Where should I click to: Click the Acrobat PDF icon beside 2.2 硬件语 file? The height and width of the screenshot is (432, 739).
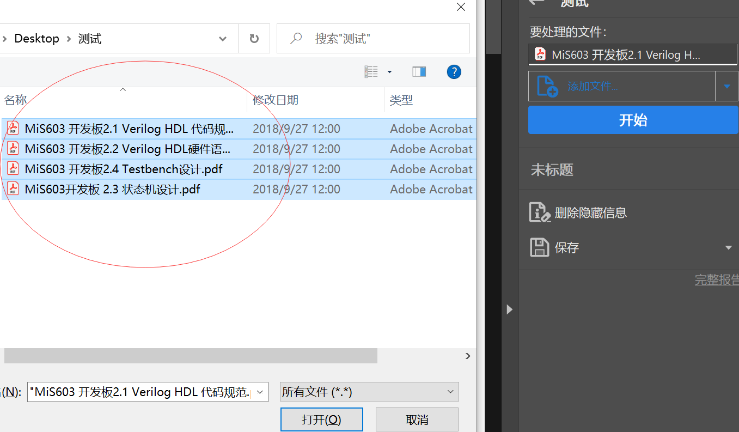tap(13, 148)
